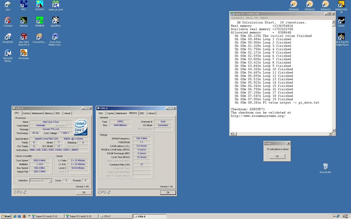Switch to CPU tab in CPU-Z memory timings window
The image size is (351, 219).
[101, 113]
